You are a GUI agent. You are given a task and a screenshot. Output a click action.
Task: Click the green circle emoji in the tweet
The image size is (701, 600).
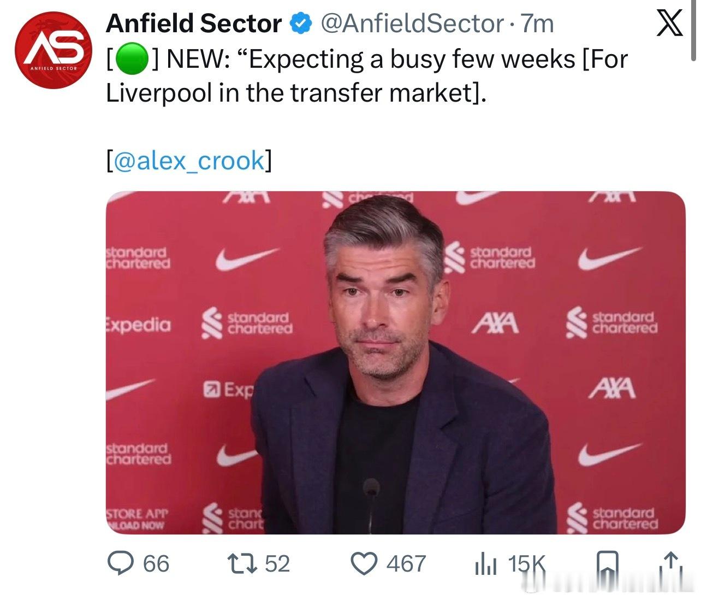coord(131,60)
